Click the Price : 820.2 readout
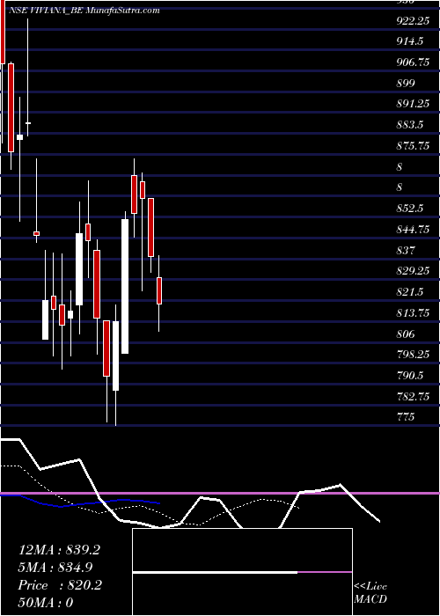Viewport: 440px width, 616px height. 60,585
